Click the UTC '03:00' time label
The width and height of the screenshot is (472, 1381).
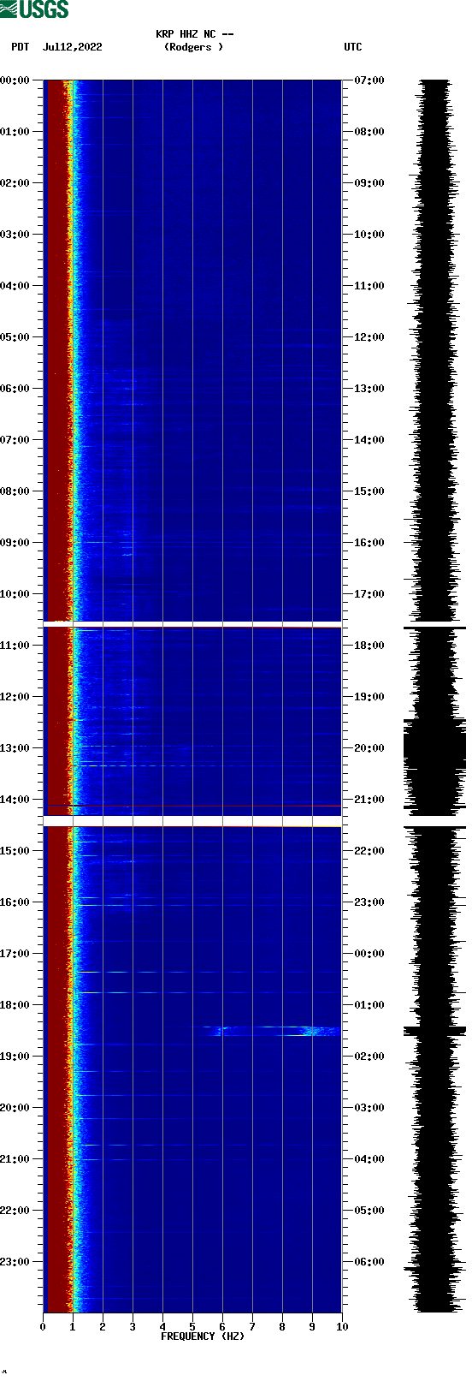click(369, 1108)
